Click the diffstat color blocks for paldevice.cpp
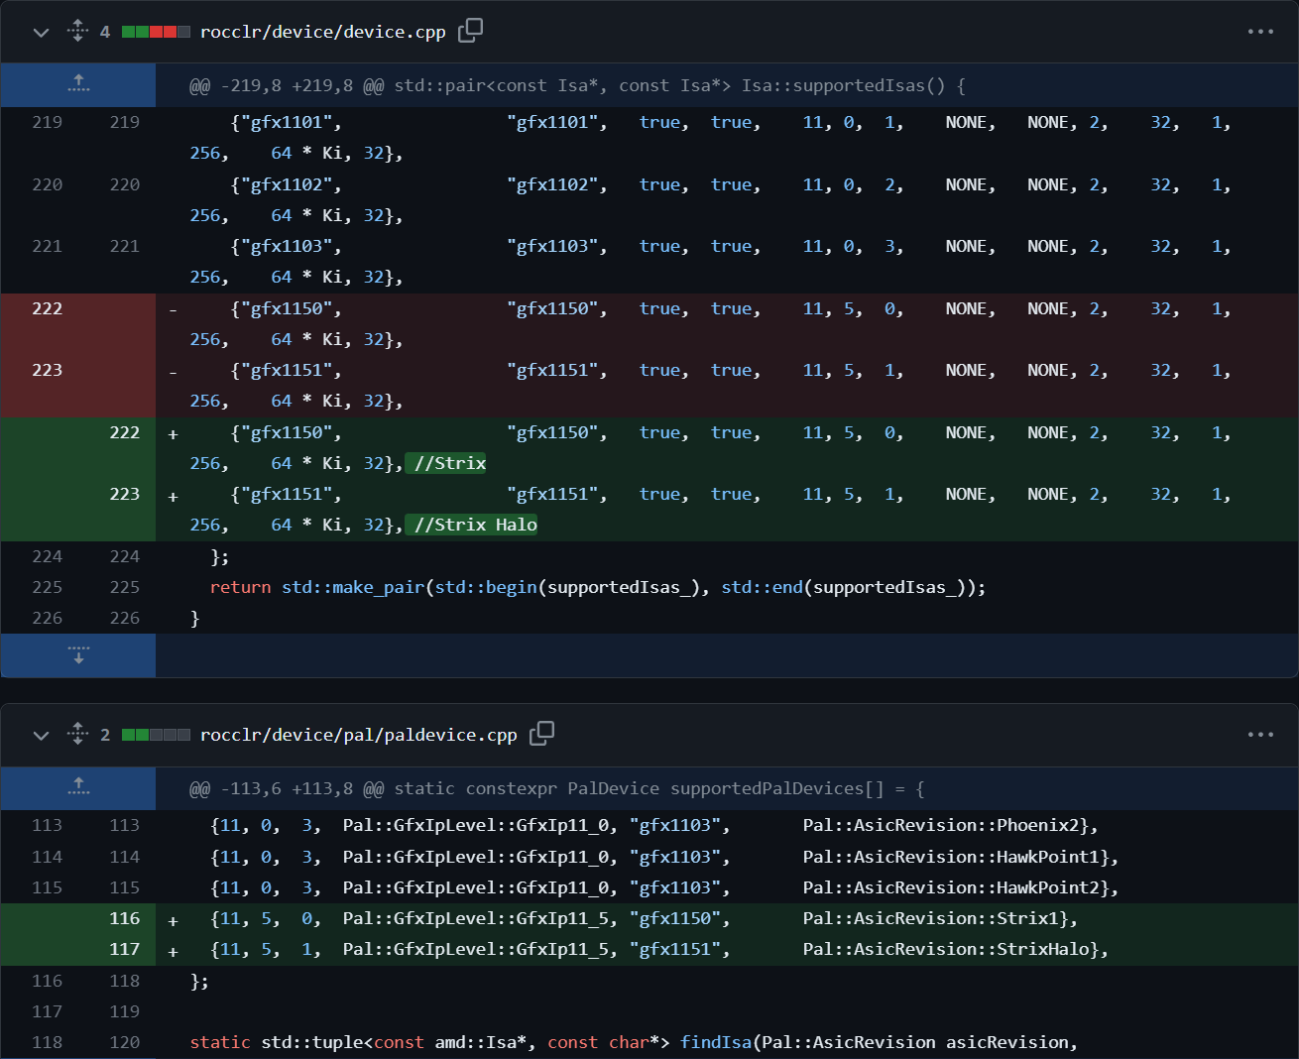 coord(156,735)
